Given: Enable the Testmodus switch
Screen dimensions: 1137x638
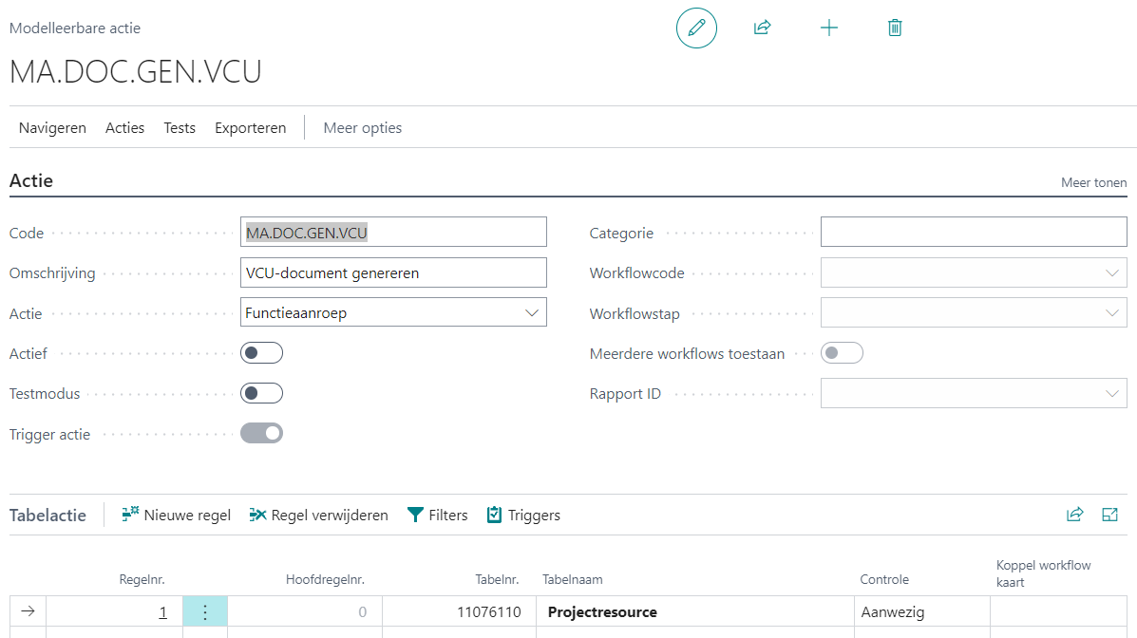Looking at the screenshot, I should tap(261, 393).
